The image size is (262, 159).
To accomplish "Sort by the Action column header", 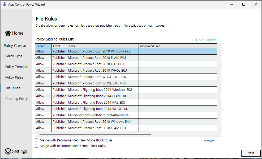I will [x=43, y=46].
